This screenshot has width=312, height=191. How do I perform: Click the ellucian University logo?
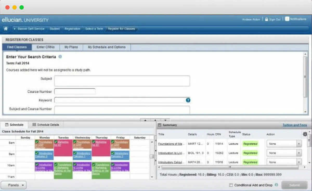pos(25,20)
